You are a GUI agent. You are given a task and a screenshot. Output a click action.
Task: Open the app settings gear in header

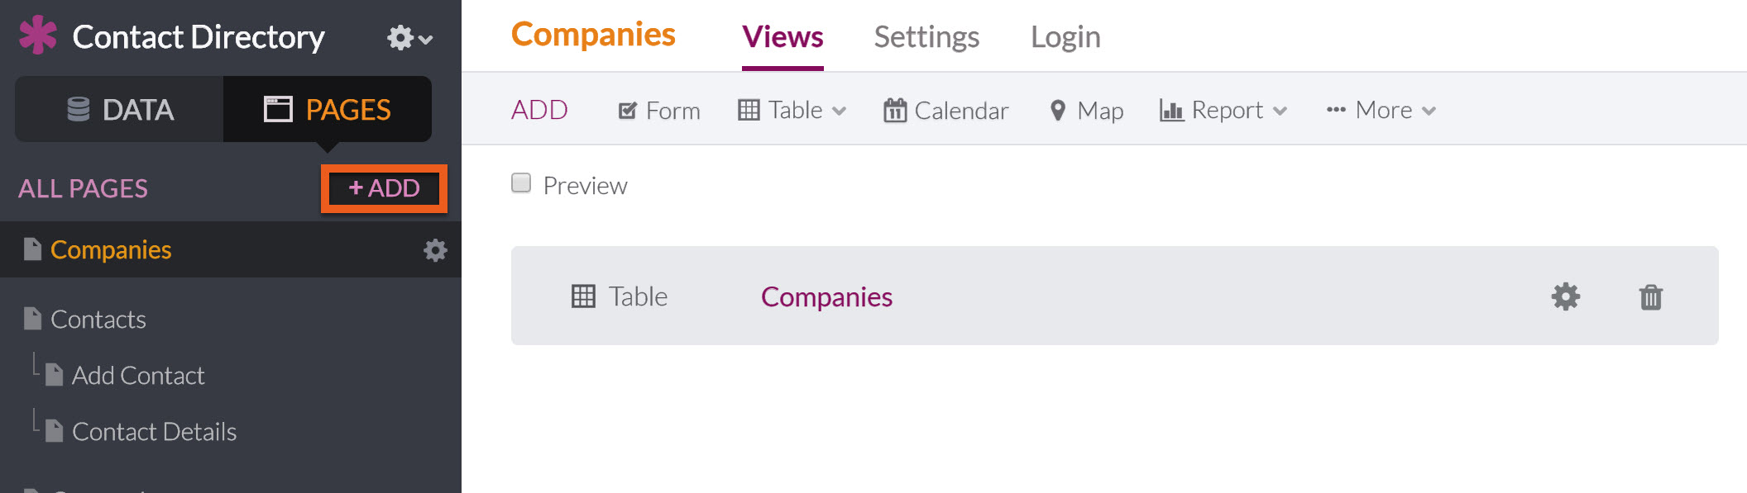409,37
